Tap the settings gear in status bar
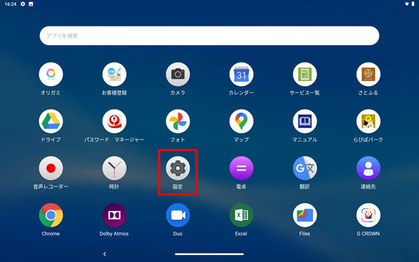Viewport: 419px width, 262px height. (x=23, y=4)
